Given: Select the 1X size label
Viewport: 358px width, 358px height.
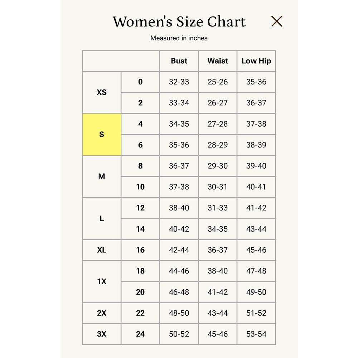Looking at the screenshot, I should coord(102,281).
